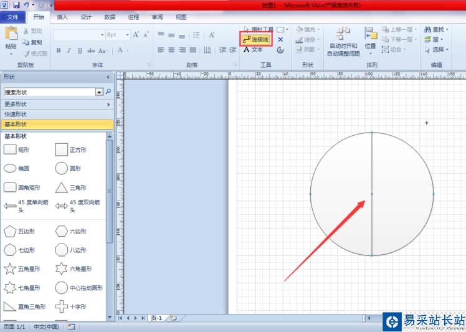
Task: Click the shrink font icon
Action: click(x=146, y=35)
